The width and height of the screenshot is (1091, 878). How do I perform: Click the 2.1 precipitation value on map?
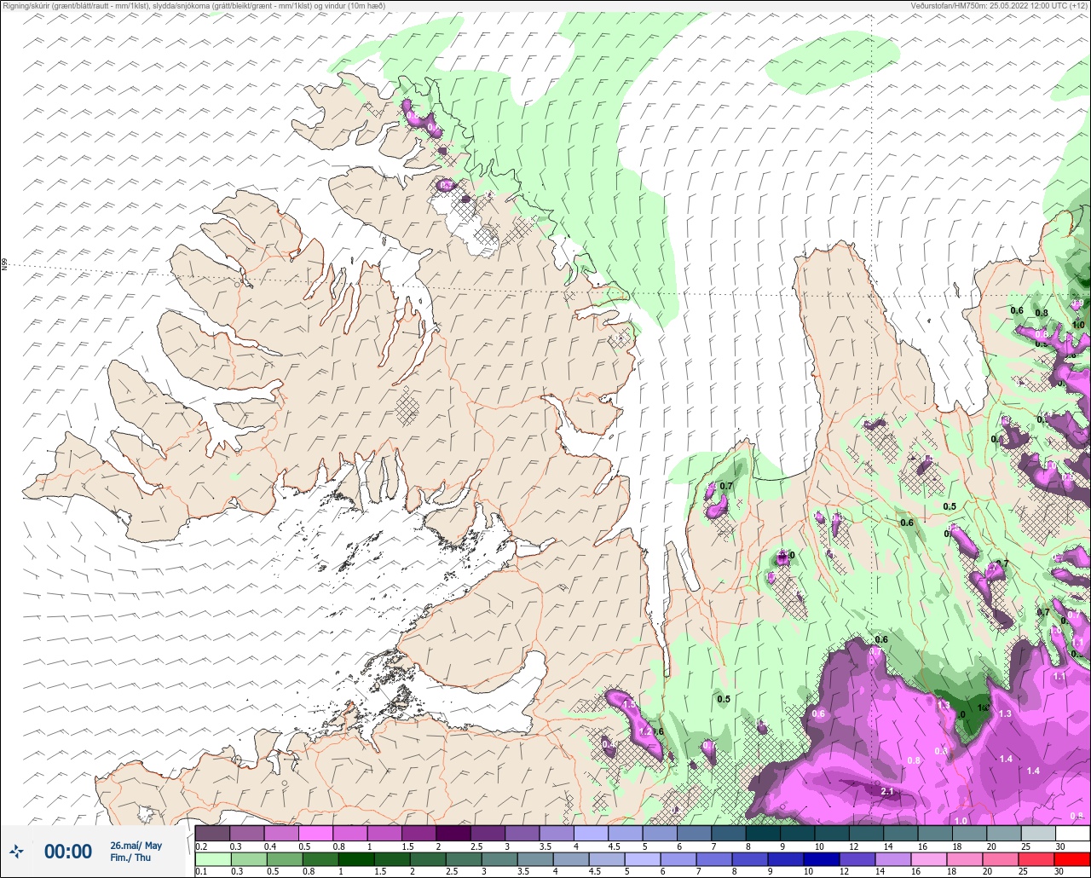(886, 792)
